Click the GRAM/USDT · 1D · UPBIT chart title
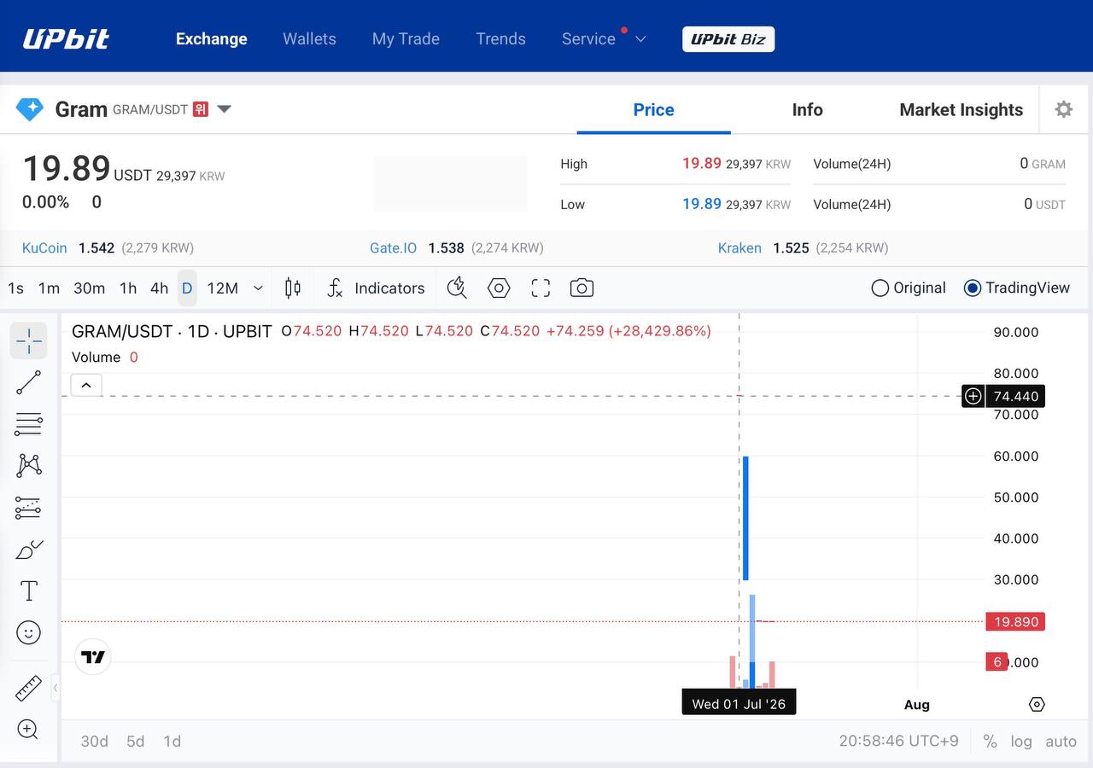The width and height of the screenshot is (1093, 768). [172, 331]
